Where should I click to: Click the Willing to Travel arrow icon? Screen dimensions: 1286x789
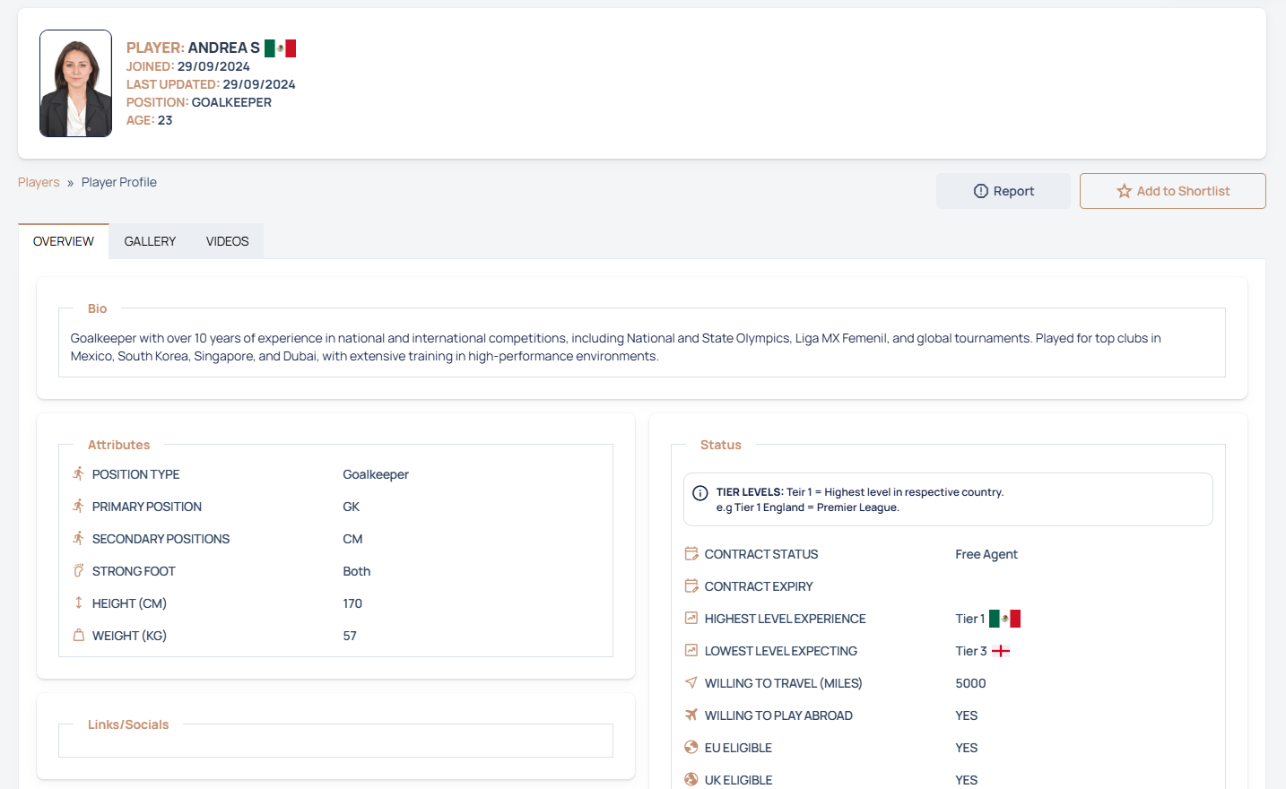click(x=691, y=682)
